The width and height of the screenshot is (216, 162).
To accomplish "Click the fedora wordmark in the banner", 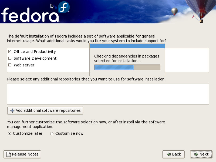I will (31, 15).
